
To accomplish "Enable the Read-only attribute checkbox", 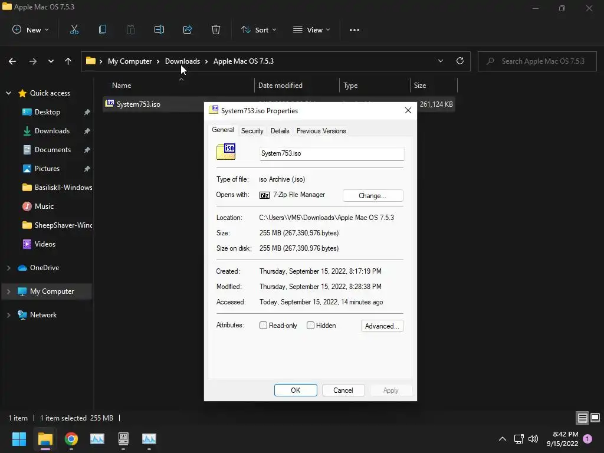I will [263, 326].
